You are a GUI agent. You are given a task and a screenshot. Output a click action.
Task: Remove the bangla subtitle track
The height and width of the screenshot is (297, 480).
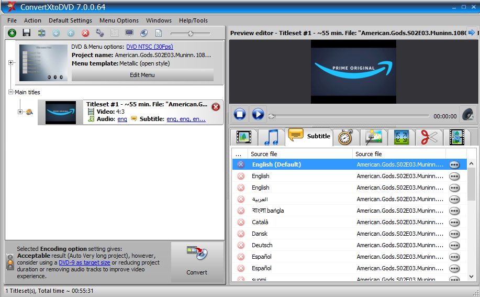click(241, 211)
